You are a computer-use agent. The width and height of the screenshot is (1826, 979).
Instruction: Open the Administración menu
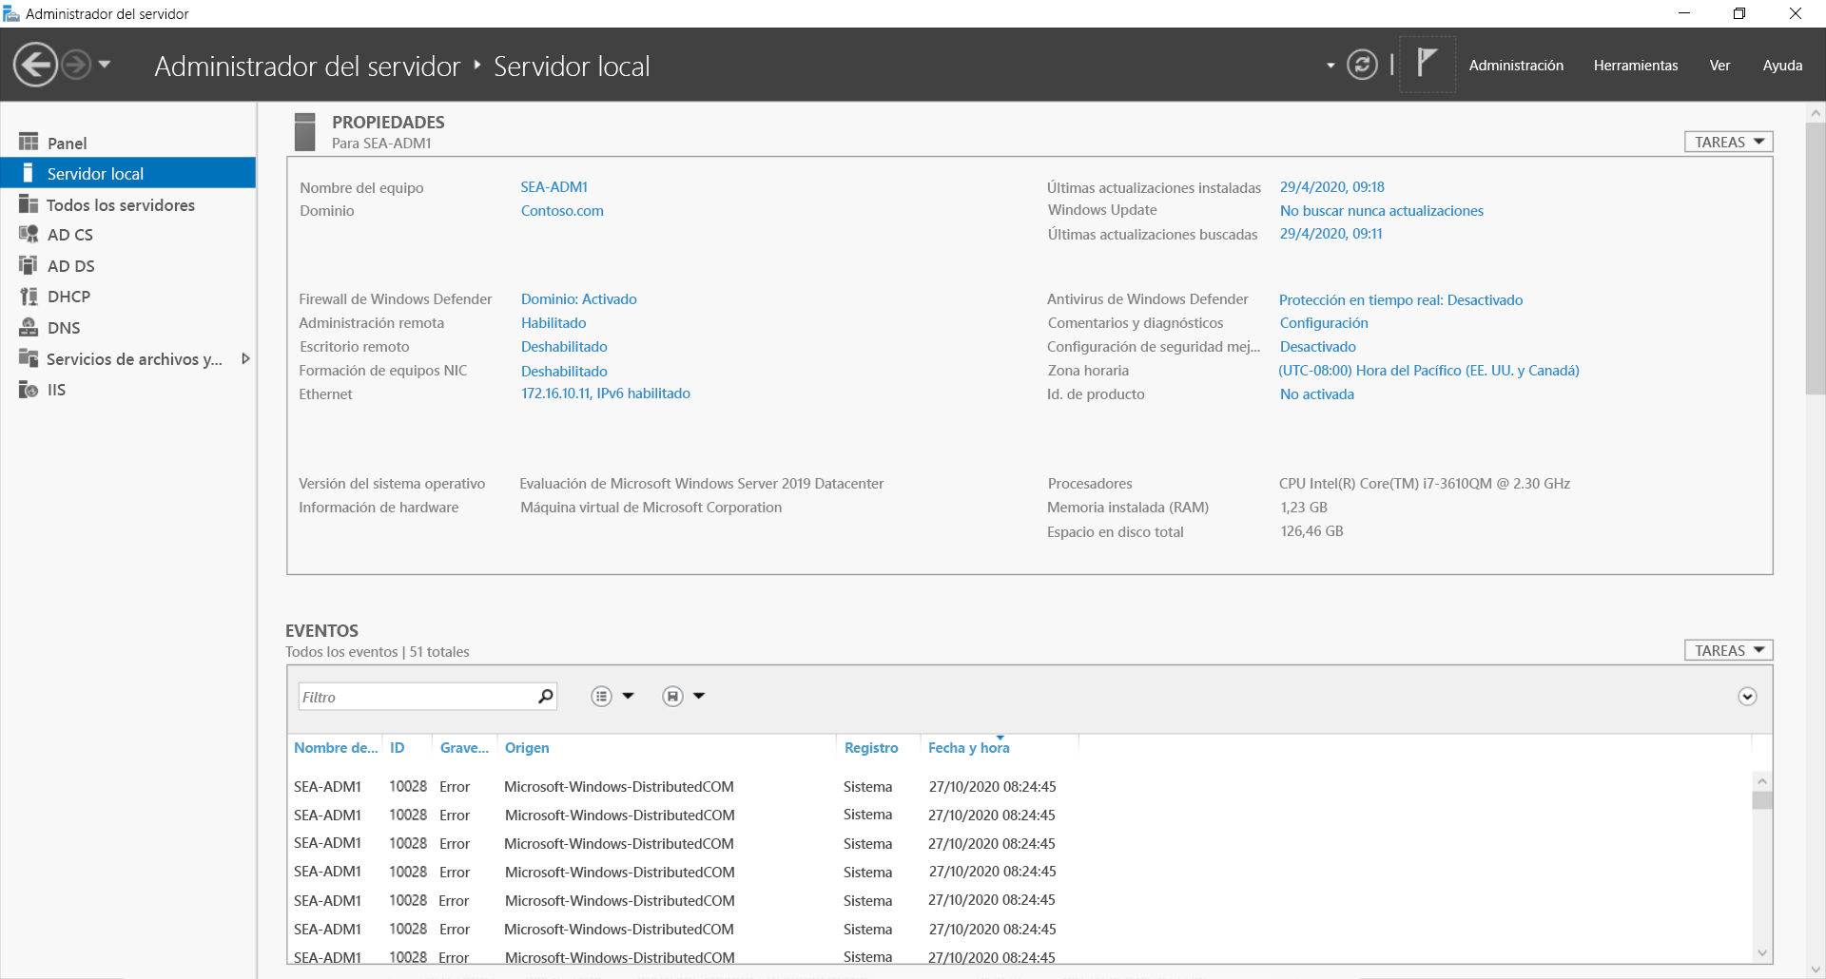tap(1516, 65)
